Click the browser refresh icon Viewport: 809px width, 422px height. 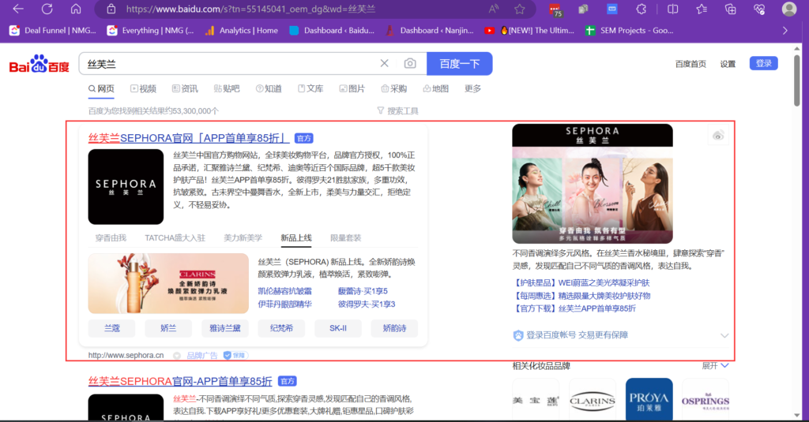click(x=47, y=9)
